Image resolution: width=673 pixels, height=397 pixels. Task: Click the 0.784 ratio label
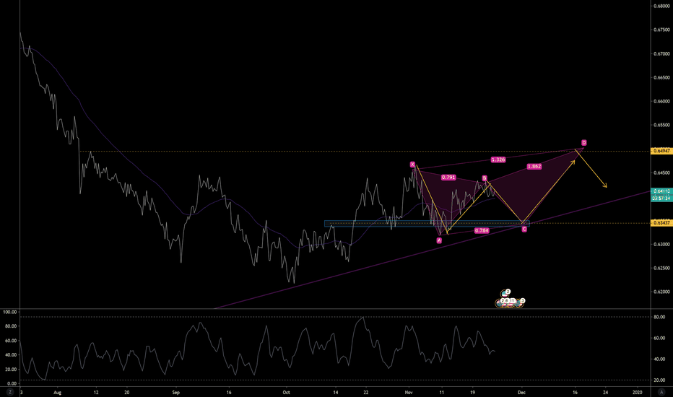pos(482,231)
